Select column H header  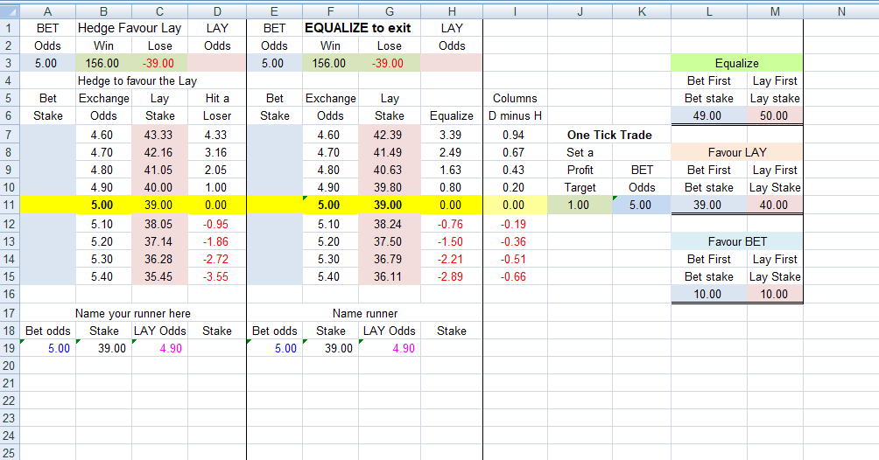(x=451, y=10)
